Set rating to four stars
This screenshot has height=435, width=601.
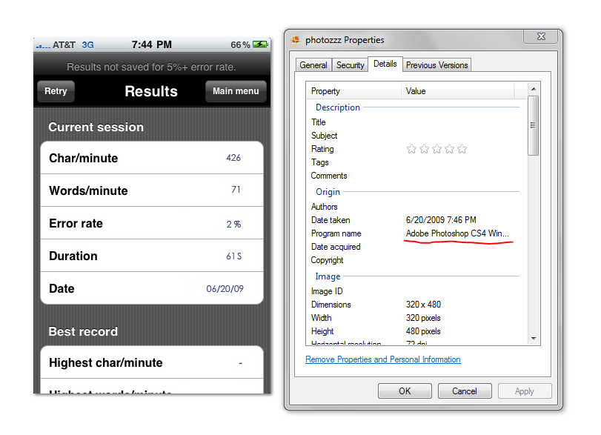449,149
